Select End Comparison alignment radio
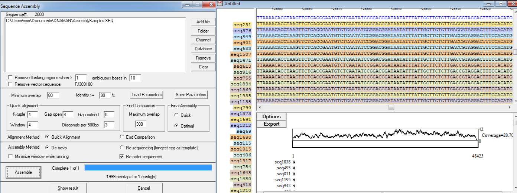 (x=121, y=137)
